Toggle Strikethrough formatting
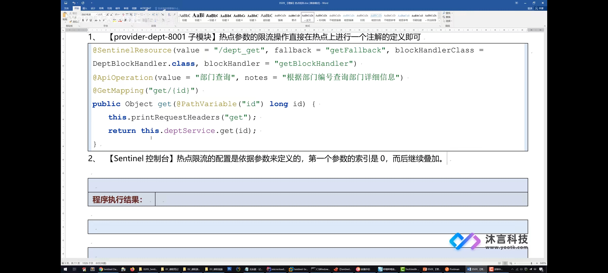This screenshot has width=608, height=273. (96, 20)
